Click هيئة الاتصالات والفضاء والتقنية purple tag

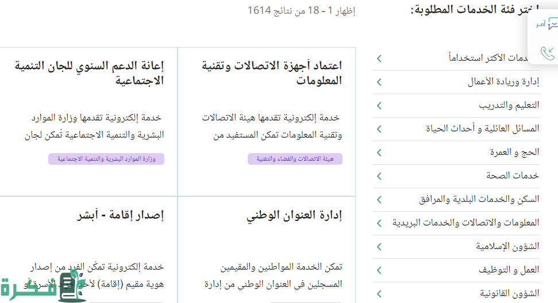pos(295,159)
